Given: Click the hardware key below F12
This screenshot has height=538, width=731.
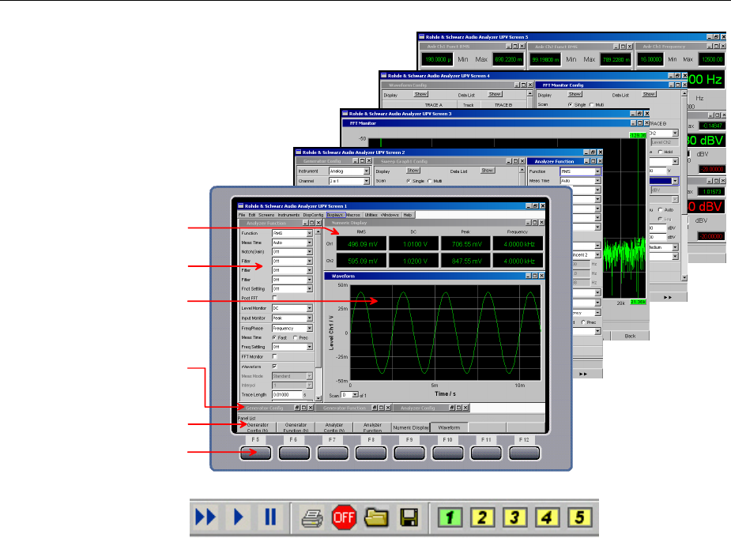Looking at the screenshot, I should 525,453.
